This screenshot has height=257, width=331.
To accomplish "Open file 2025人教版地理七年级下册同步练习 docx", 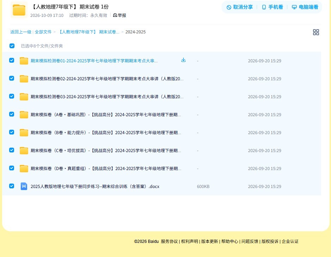I will pyautogui.click(x=95, y=186).
